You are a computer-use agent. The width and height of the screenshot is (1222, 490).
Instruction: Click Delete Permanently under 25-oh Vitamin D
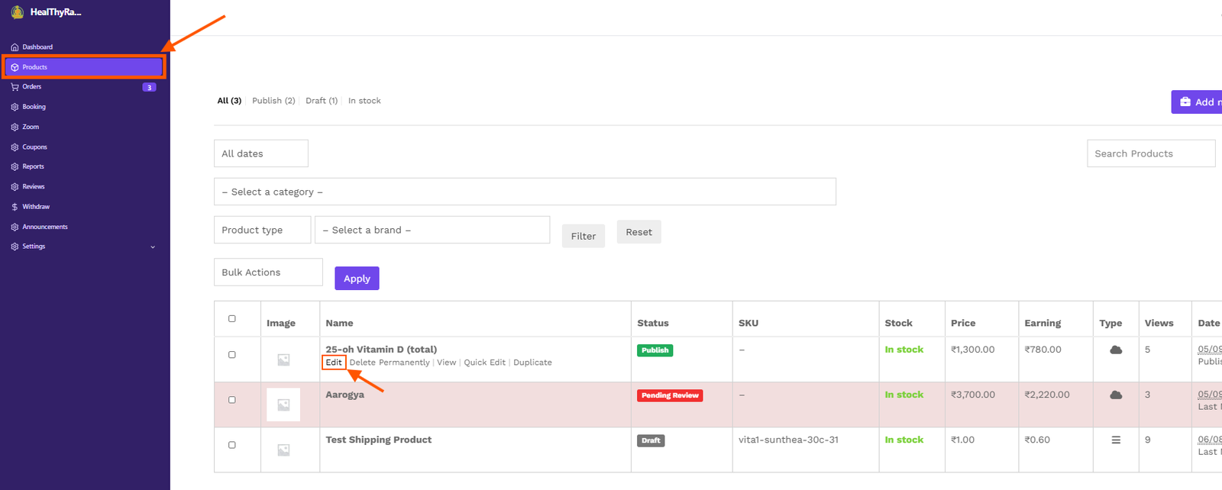pos(390,363)
